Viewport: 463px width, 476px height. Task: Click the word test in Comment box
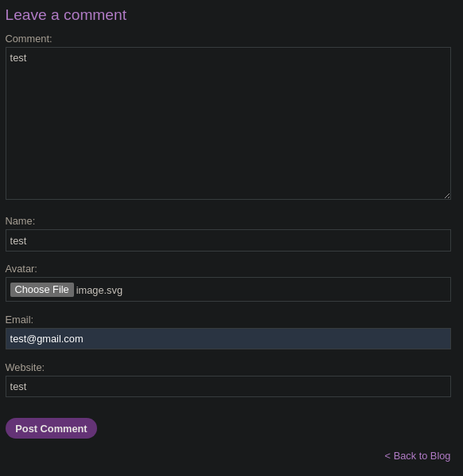tap(18, 58)
